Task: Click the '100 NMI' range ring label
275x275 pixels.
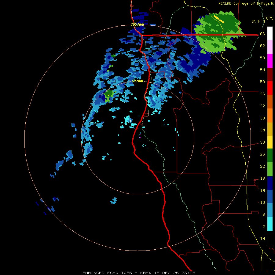Action: tap(137, 24)
